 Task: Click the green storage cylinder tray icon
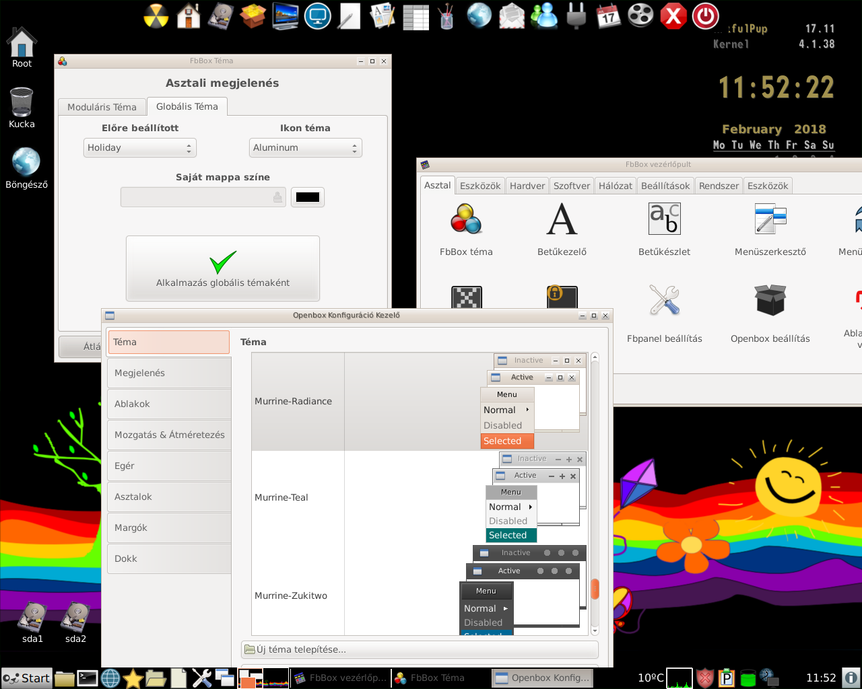[748, 678]
